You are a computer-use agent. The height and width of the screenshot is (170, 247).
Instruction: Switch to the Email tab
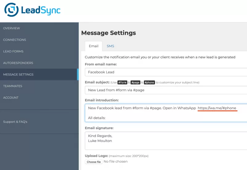pos(94,46)
